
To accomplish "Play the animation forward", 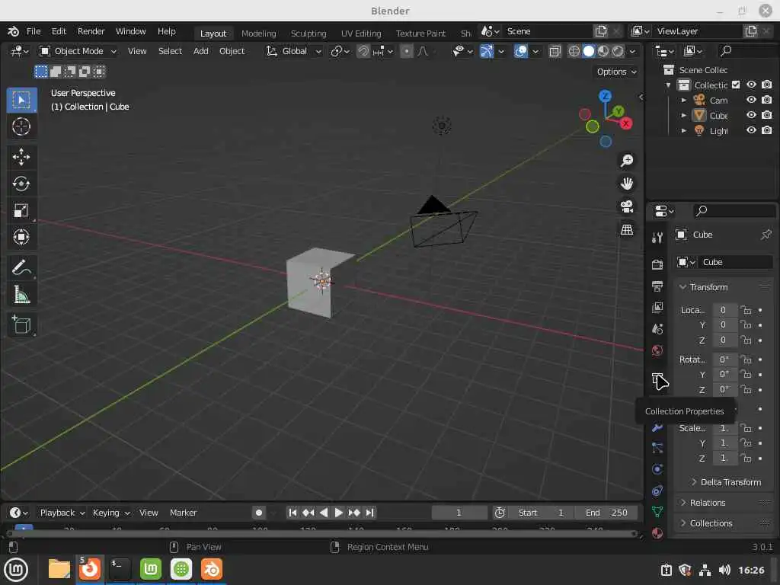I will (339, 513).
